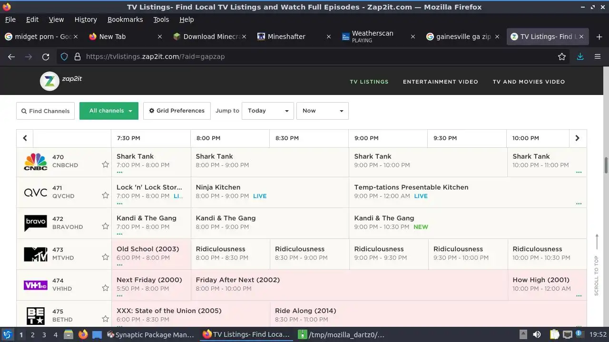Open the History menu
Image resolution: width=609 pixels, height=342 pixels.
(x=86, y=19)
